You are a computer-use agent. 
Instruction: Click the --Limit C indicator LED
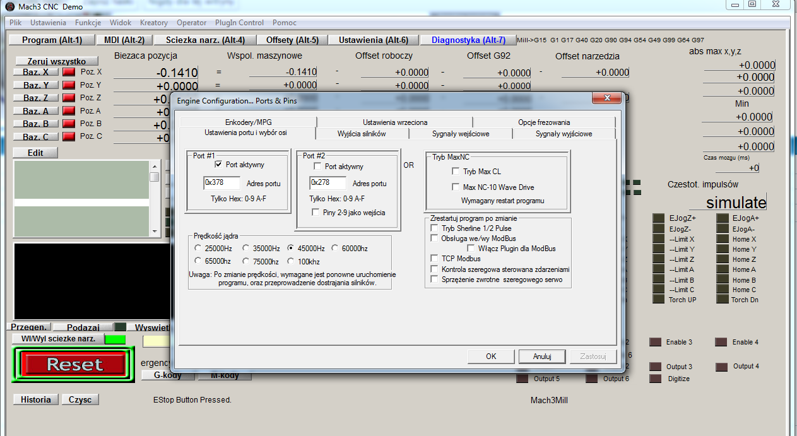click(658, 290)
